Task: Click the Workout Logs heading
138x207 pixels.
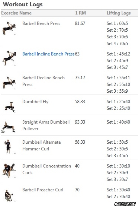Action: coord(23,4)
